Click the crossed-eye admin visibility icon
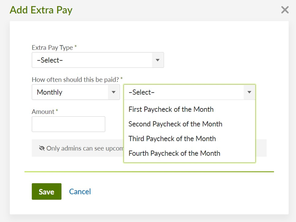296x222 pixels. pos(42,148)
